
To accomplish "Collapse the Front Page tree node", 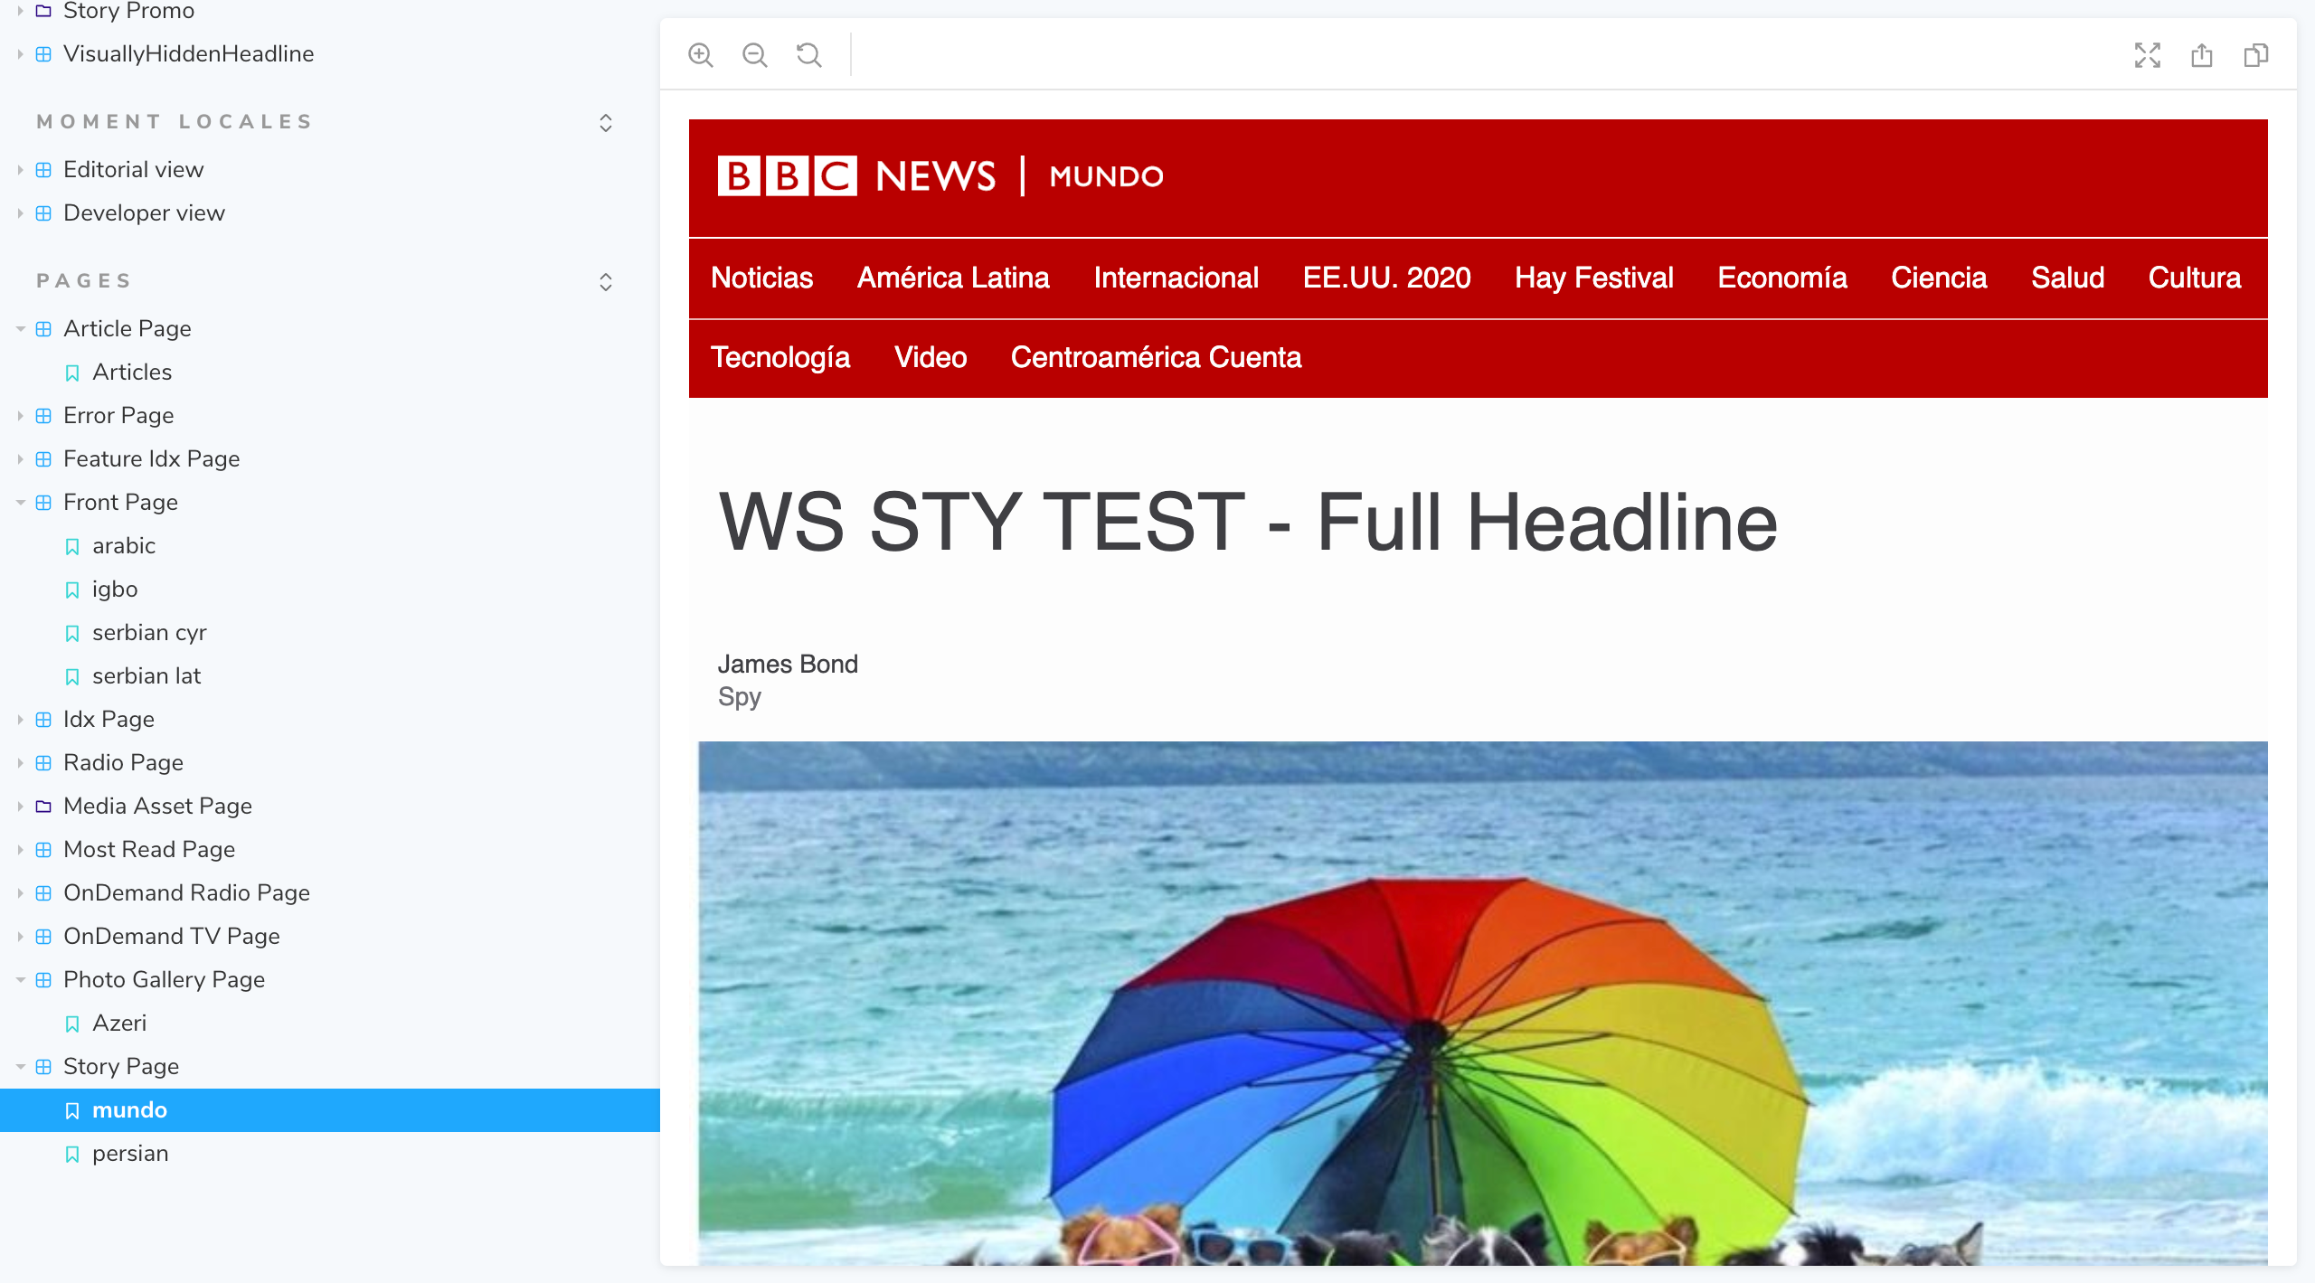I will coord(20,503).
